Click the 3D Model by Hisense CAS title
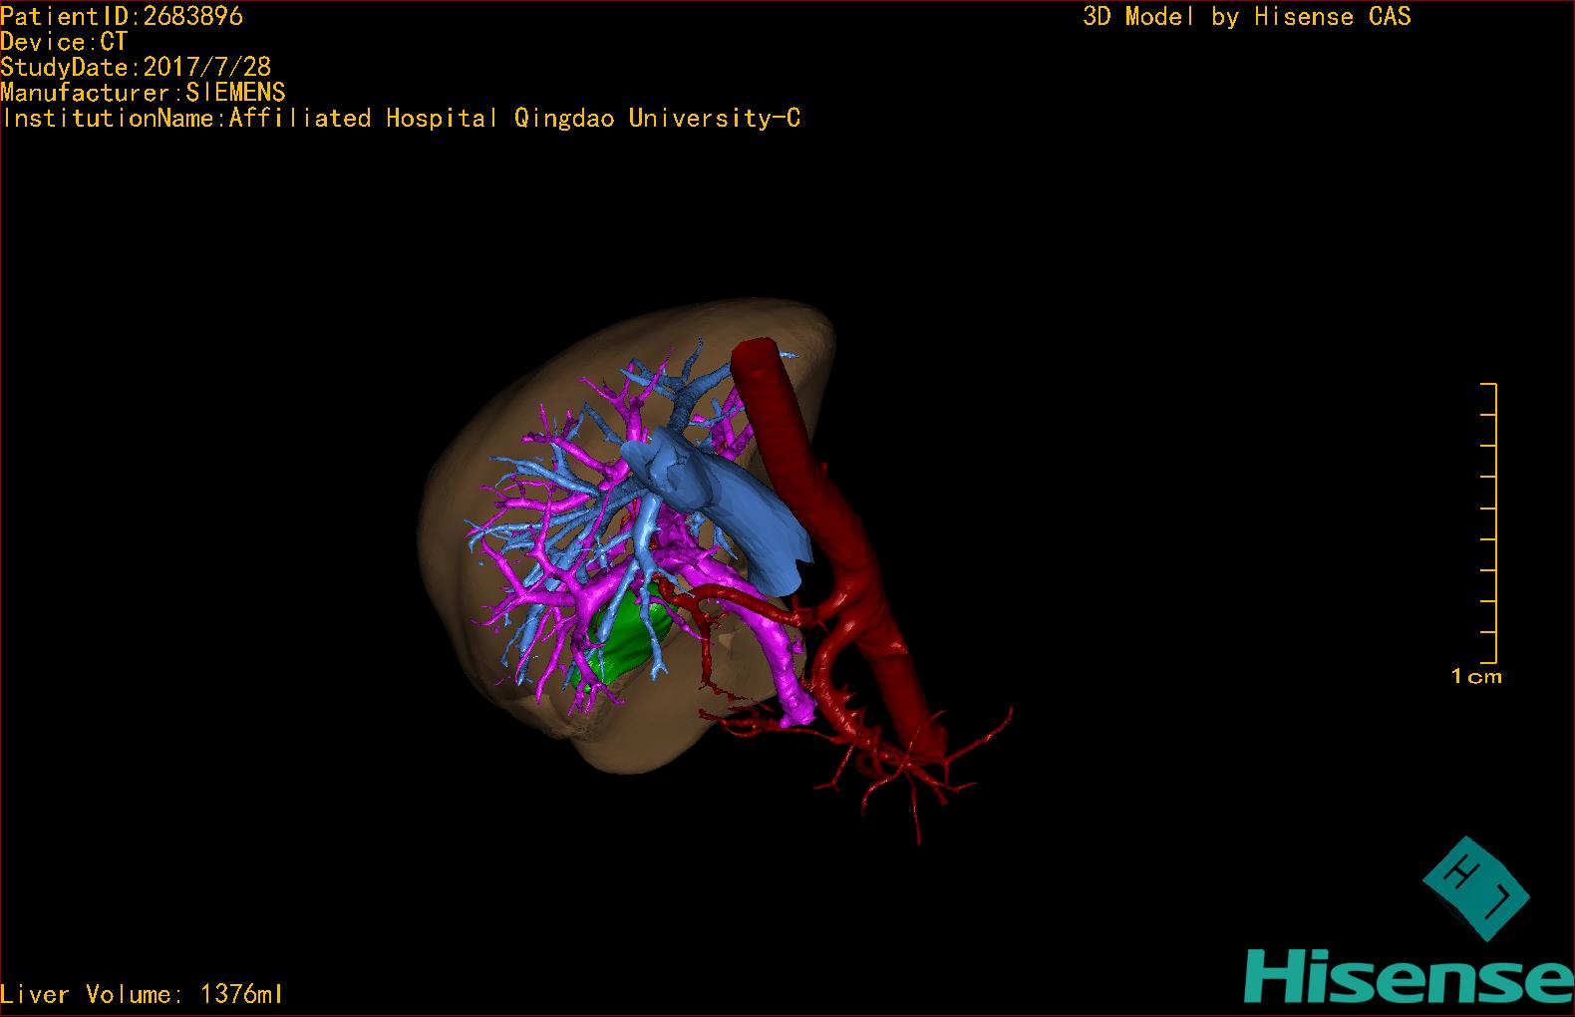Screen dimensions: 1575x1017 1246,17
